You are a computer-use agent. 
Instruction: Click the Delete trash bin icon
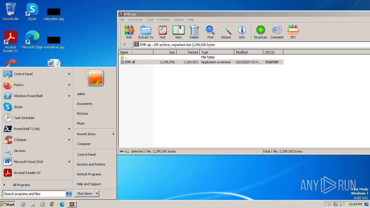coord(194,32)
